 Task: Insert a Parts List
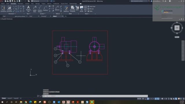pyautogui.click(x=86, y=9)
